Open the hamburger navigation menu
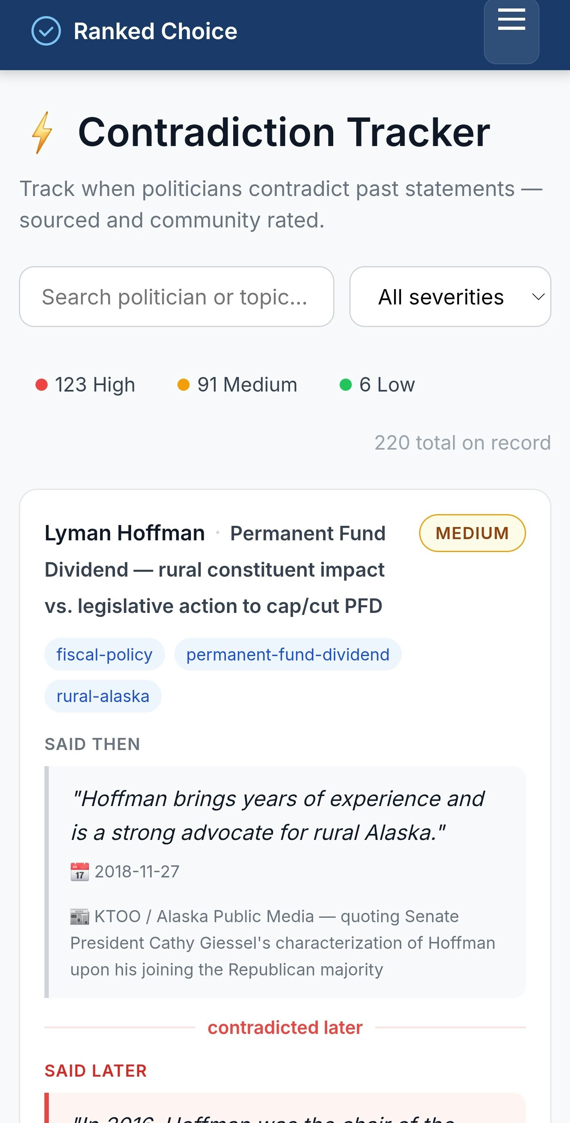Viewport: 570px width, 1123px height. pyautogui.click(x=511, y=31)
